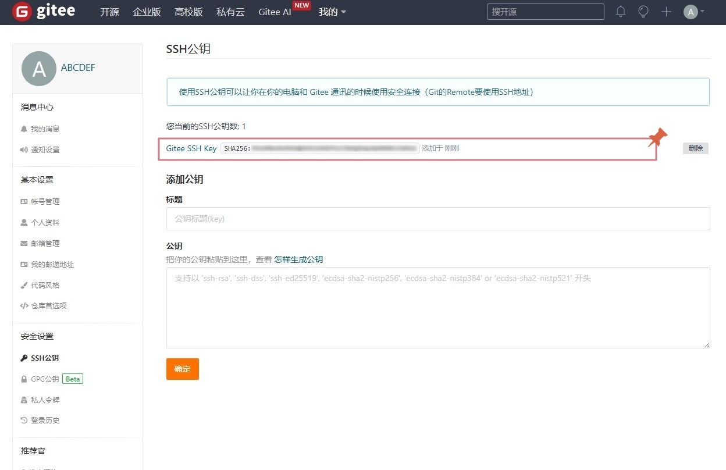726x470 pixels.
Task: Click person icon beside 个人资料
Action: [x=24, y=222]
